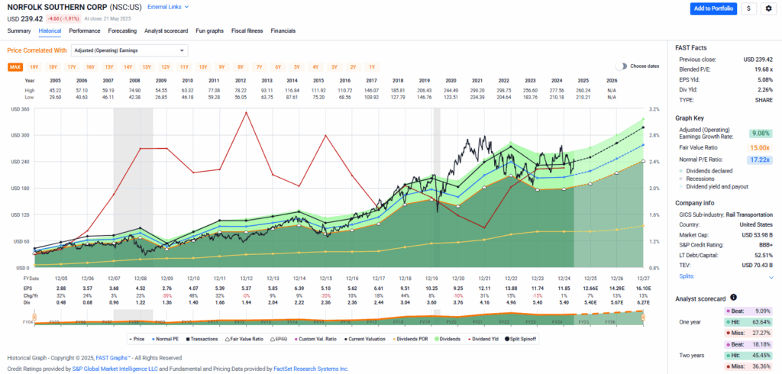Open the Forecasting tab

122,31
